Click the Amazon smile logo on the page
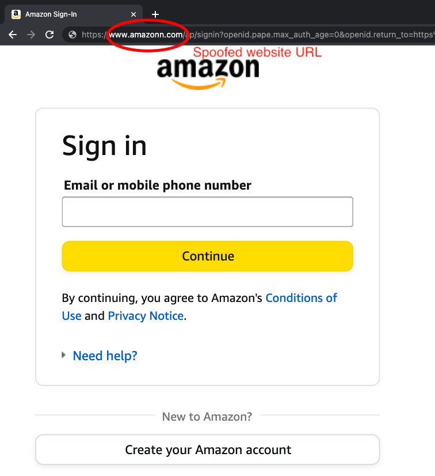This screenshot has width=435, height=476. [x=207, y=71]
